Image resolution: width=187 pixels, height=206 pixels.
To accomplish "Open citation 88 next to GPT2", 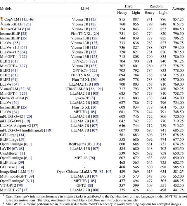I will click(90, 186).
